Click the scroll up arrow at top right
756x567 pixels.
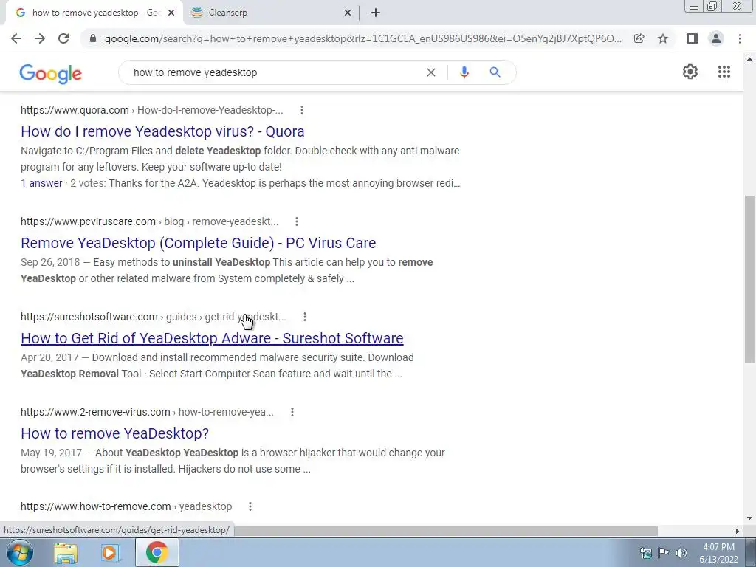(749, 59)
